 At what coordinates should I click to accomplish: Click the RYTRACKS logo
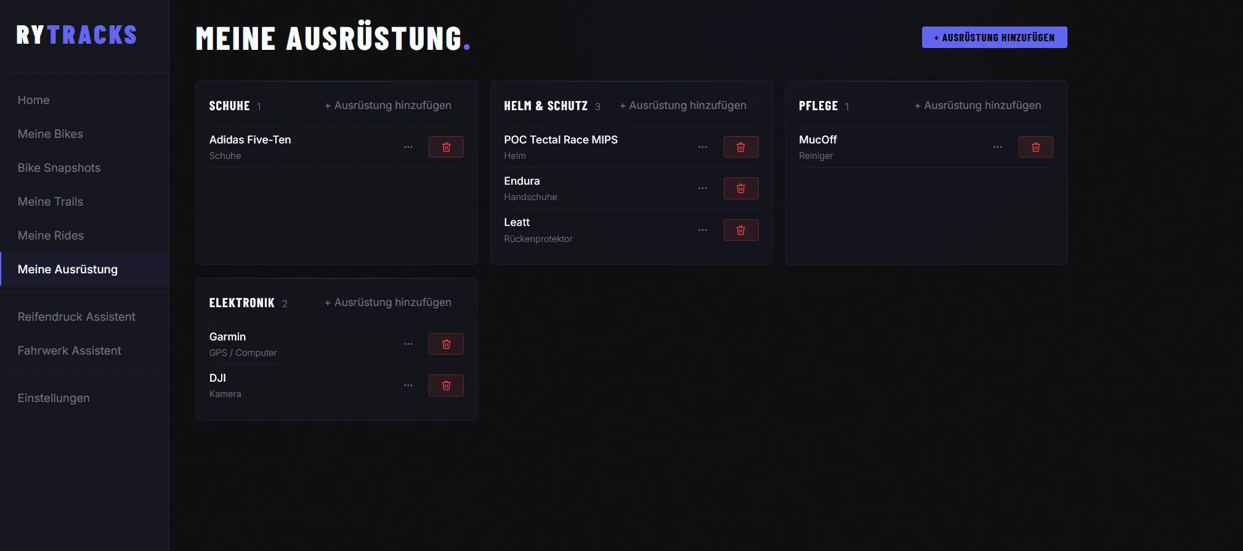pos(76,35)
